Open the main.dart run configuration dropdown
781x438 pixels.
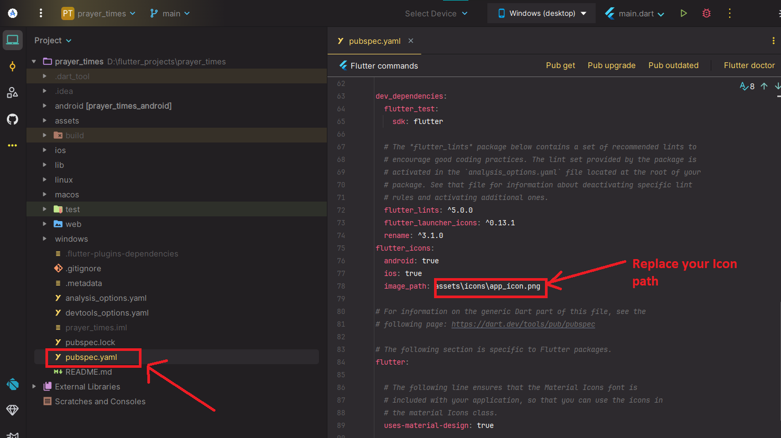tap(635, 14)
